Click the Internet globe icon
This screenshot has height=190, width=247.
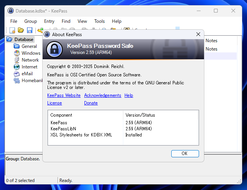17,67
